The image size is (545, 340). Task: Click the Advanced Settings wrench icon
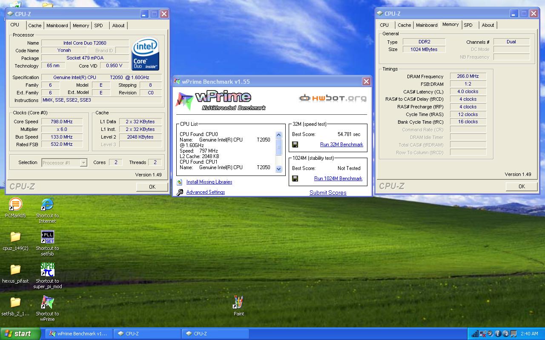click(179, 192)
